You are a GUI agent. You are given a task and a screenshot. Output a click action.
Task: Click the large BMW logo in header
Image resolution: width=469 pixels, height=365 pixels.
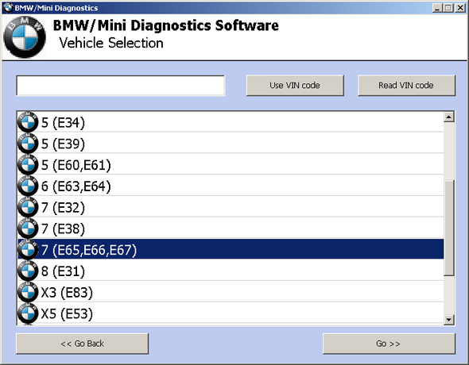pos(25,37)
